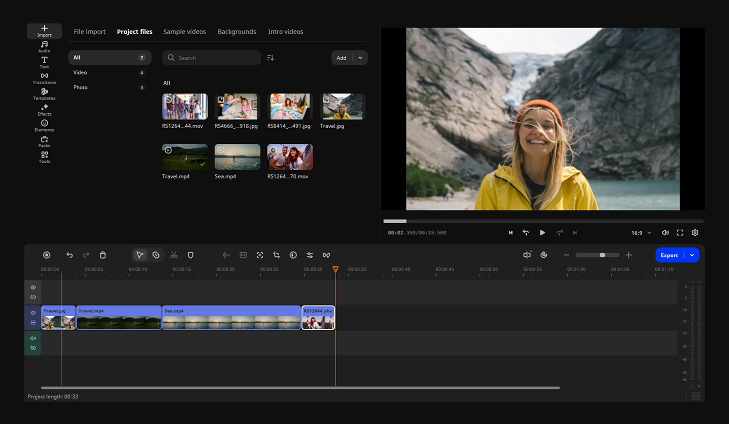Select the crop tool in timeline toolbar
Image resolution: width=729 pixels, height=424 pixels.
pyautogui.click(x=277, y=255)
